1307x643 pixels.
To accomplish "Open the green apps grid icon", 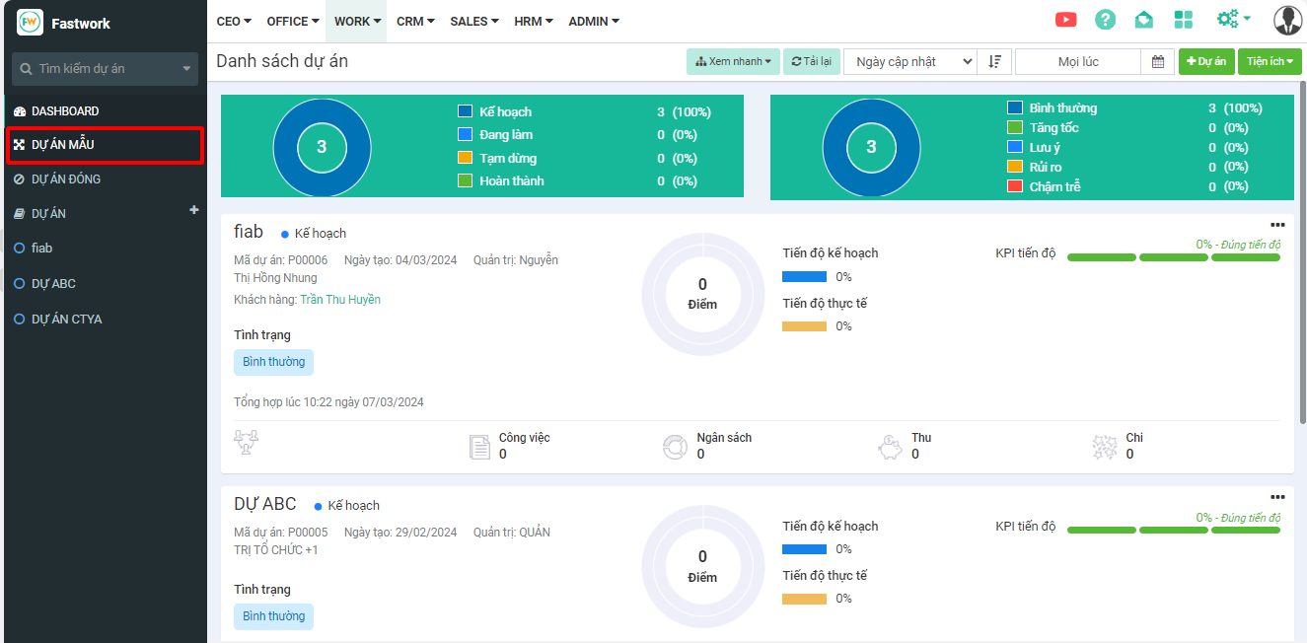I will [1184, 20].
